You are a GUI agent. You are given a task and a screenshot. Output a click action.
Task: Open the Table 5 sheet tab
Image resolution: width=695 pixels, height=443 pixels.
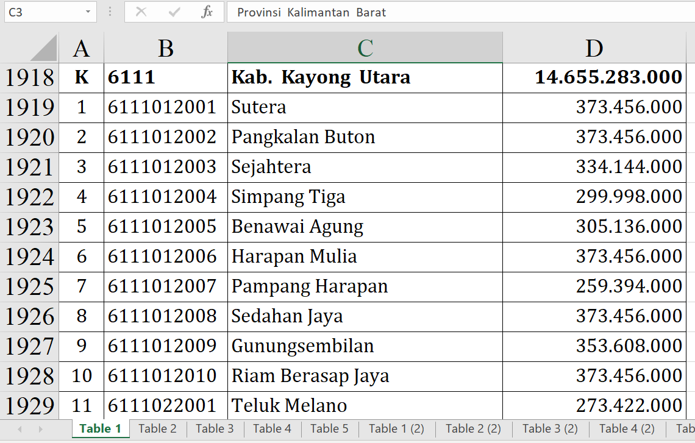pos(329,428)
